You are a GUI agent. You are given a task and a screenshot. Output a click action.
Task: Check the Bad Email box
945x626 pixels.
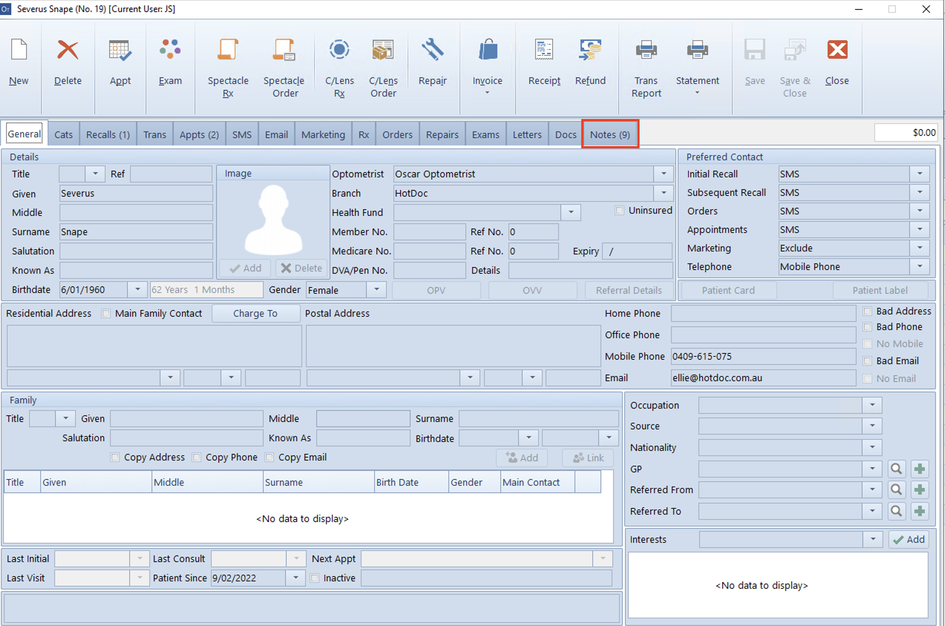[867, 360]
